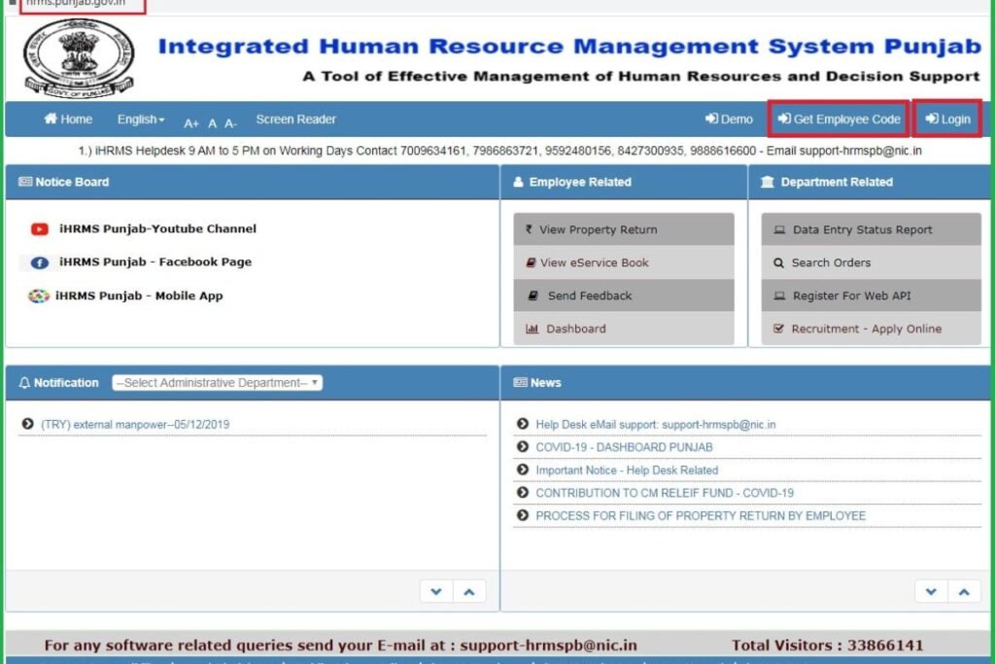
Task: Click the Demo menu item
Action: click(729, 119)
